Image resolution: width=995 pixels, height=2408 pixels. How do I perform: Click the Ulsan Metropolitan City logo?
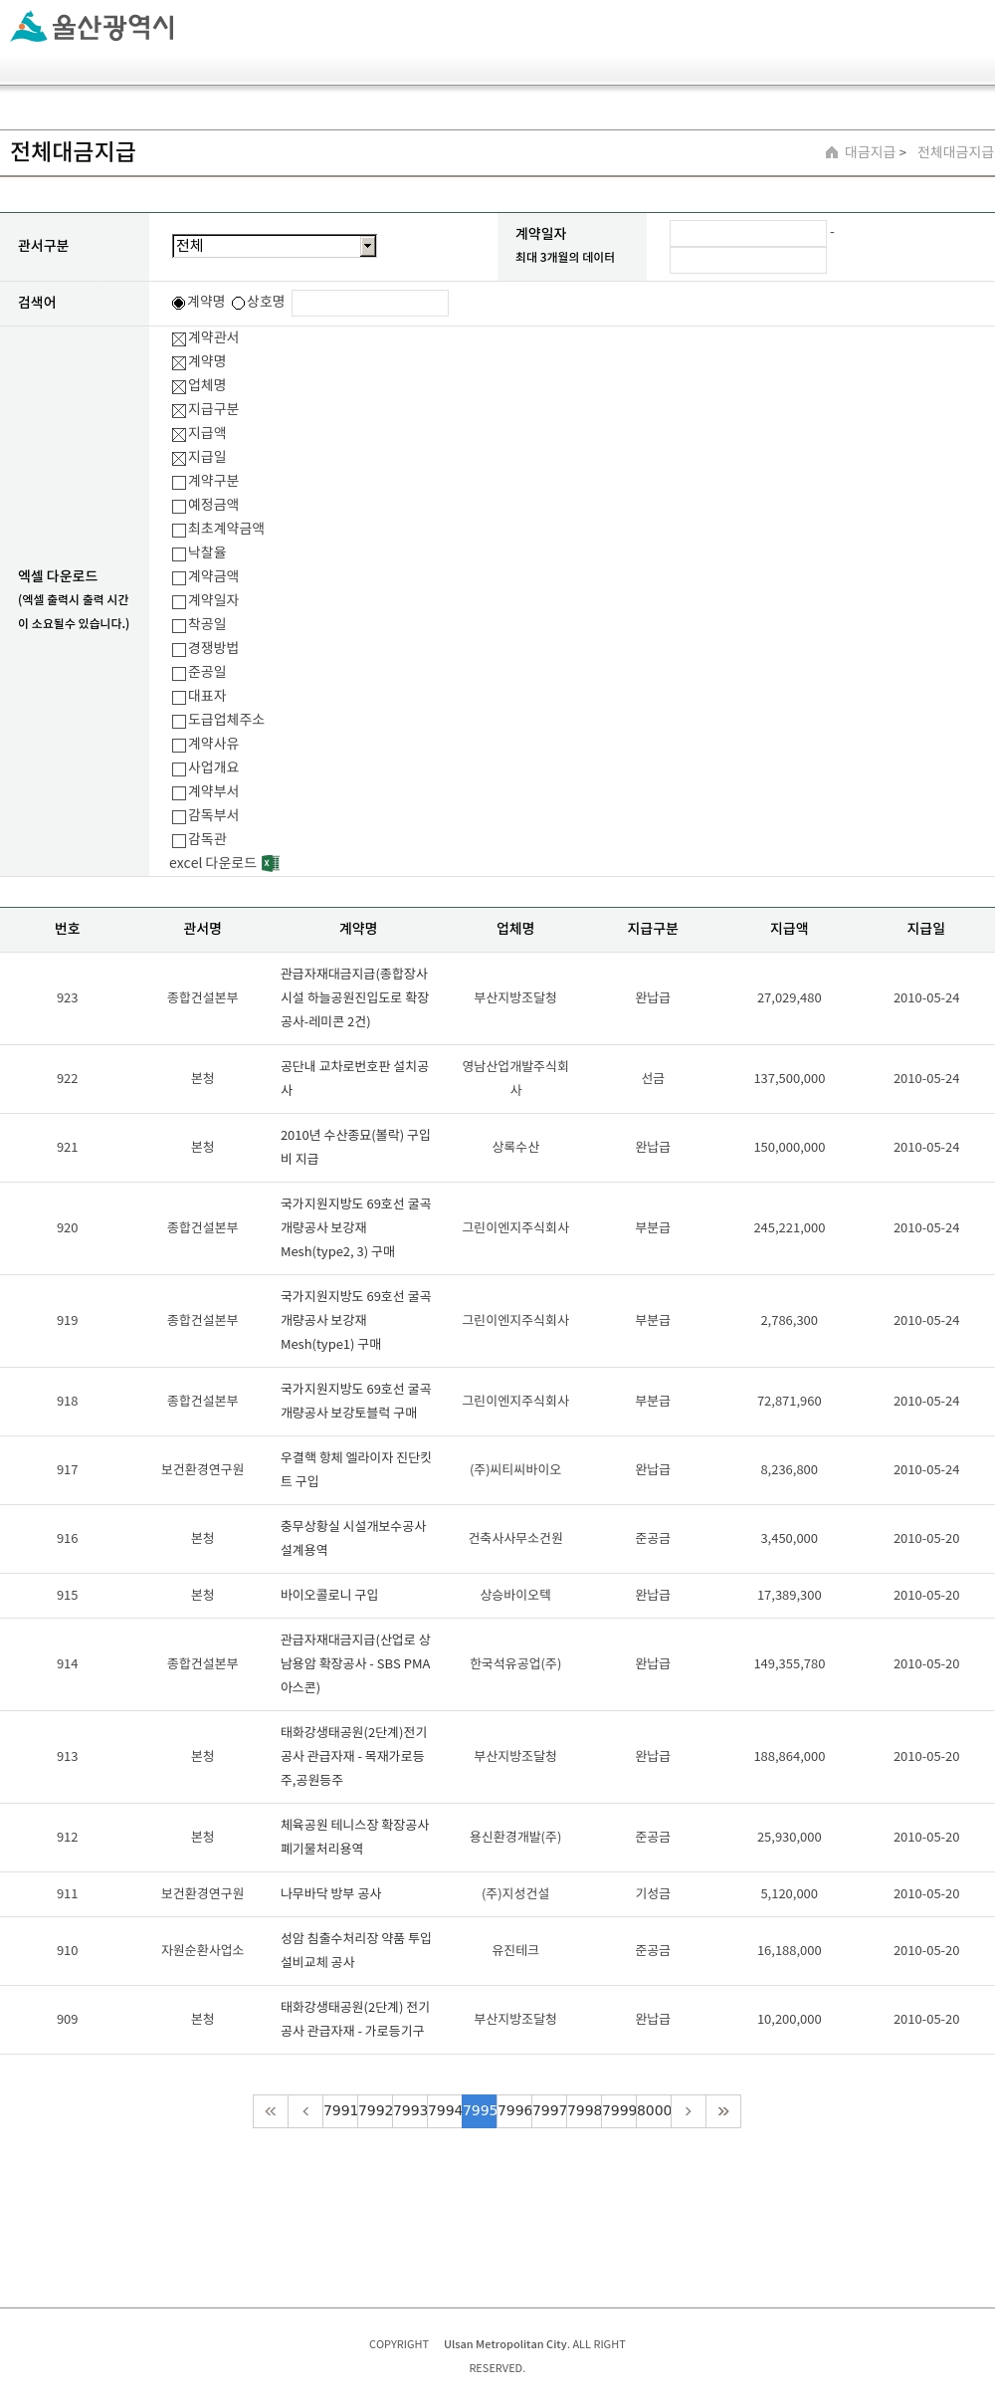(93, 26)
